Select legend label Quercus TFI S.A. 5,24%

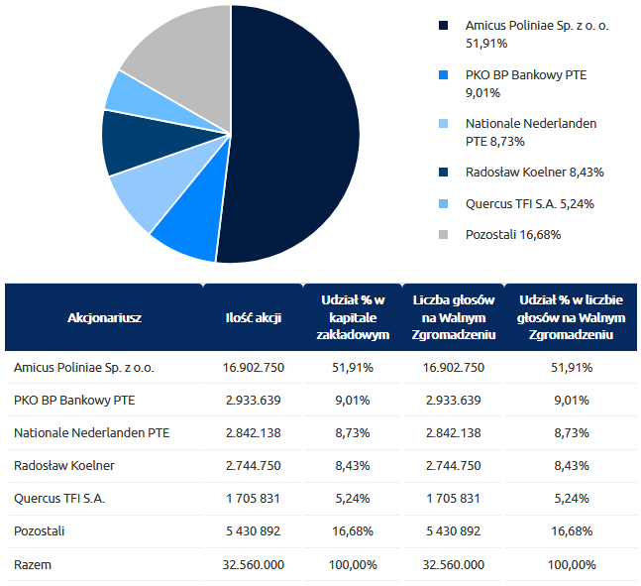[x=530, y=204]
